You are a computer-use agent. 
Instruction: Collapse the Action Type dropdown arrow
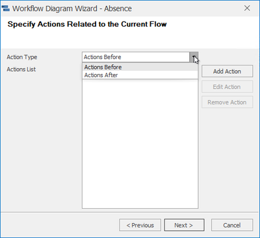click(194, 57)
